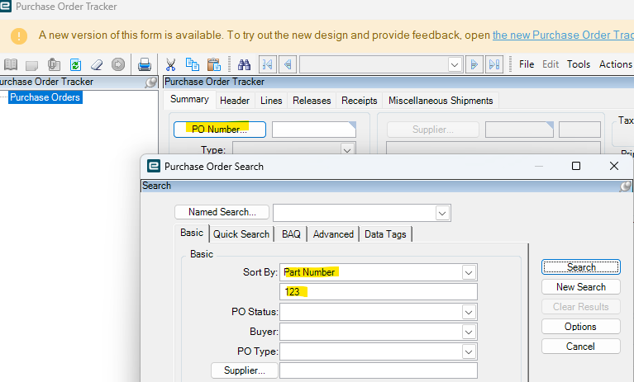Close the Purchase Order Search dialog
This screenshot has width=634, height=382.
click(x=614, y=166)
